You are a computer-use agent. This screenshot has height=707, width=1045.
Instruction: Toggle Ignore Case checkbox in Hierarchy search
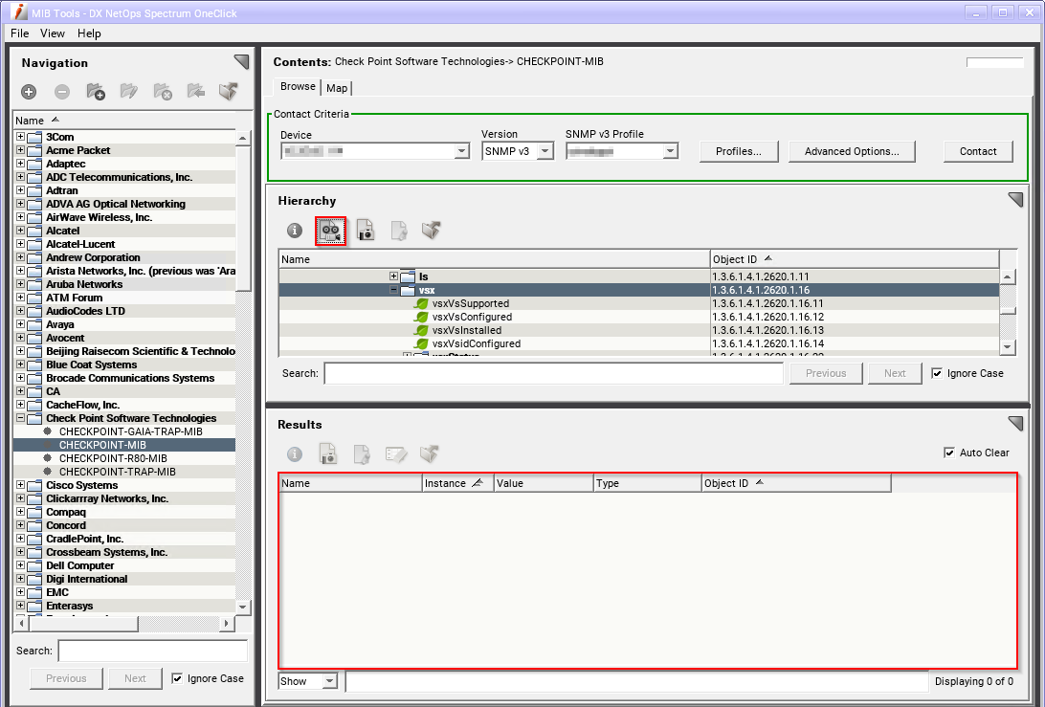tap(937, 373)
